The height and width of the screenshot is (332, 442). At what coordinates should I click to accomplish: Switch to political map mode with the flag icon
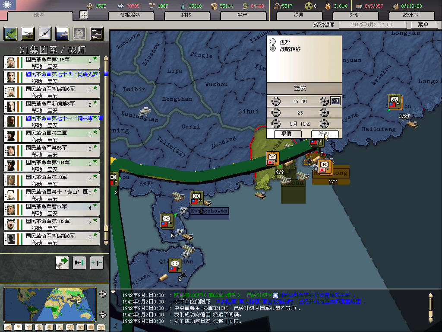coord(18,327)
